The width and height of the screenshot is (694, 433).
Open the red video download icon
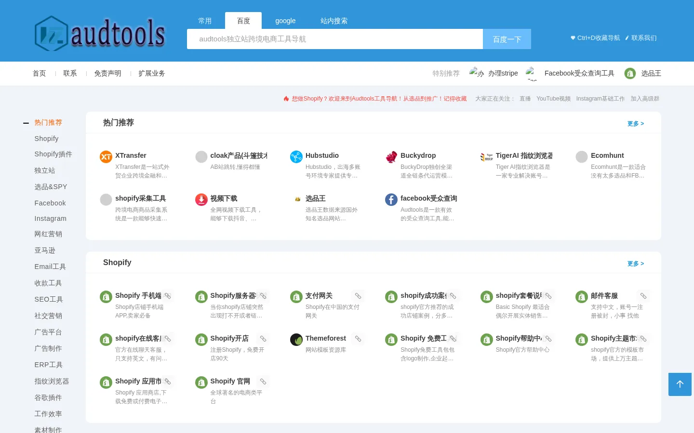201,200
